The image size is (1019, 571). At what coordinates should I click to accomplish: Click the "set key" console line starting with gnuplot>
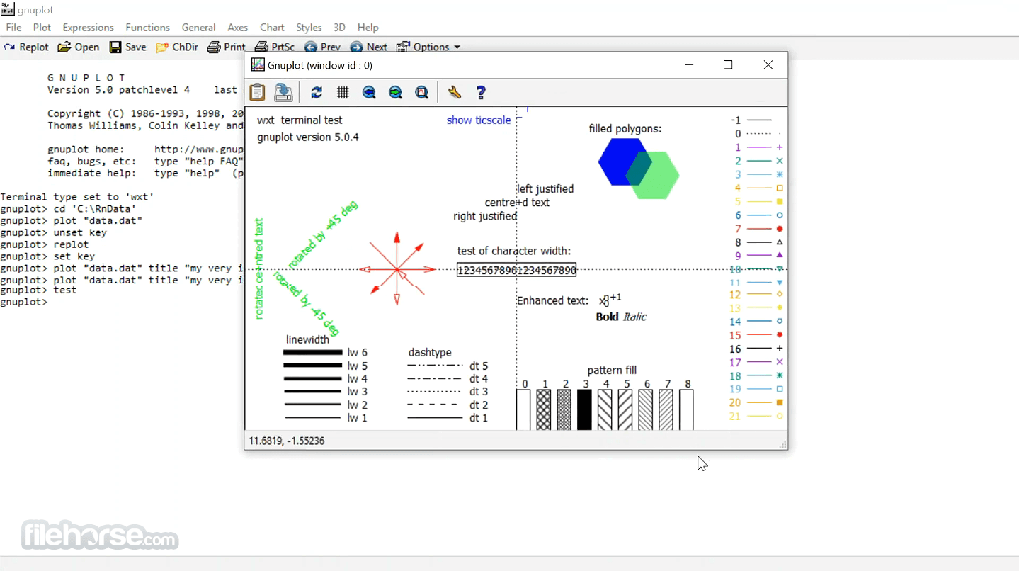pos(47,257)
